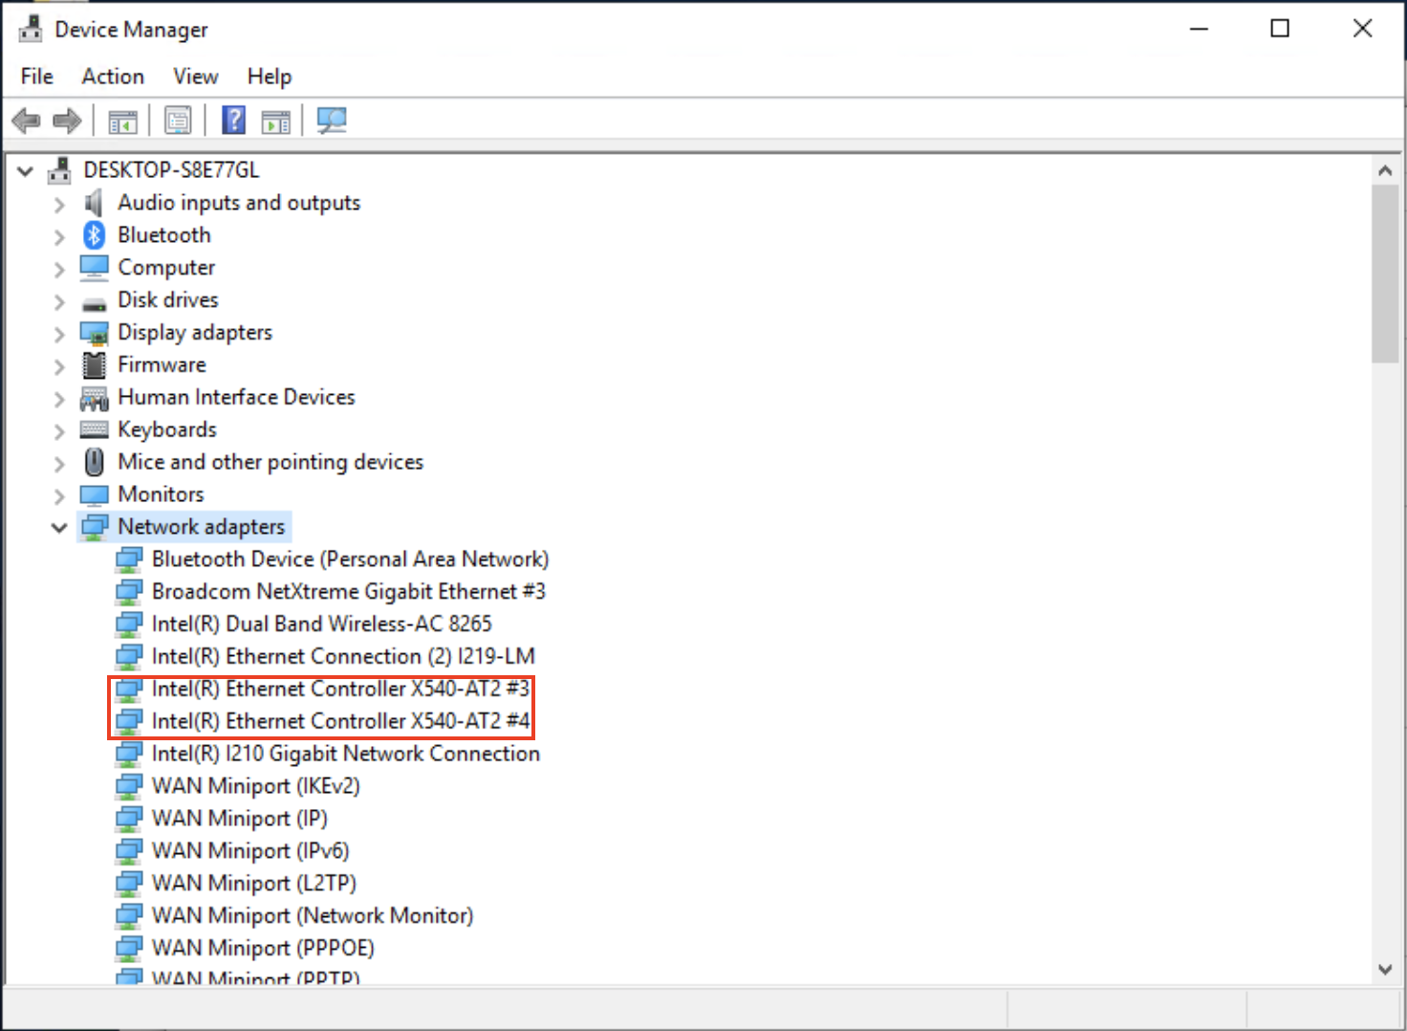Click the Human Interface Devices icon
The height and width of the screenshot is (1031, 1407).
[94, 398]
